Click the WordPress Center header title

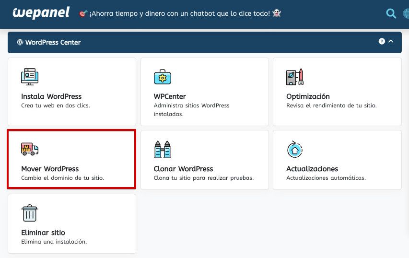(53, 42)
